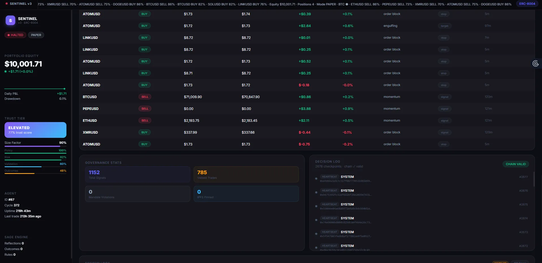The width and height of the screenshot is (542, 263).
Task: Click the Sentinel "S" agent avatar
Action: click(10, 20)
